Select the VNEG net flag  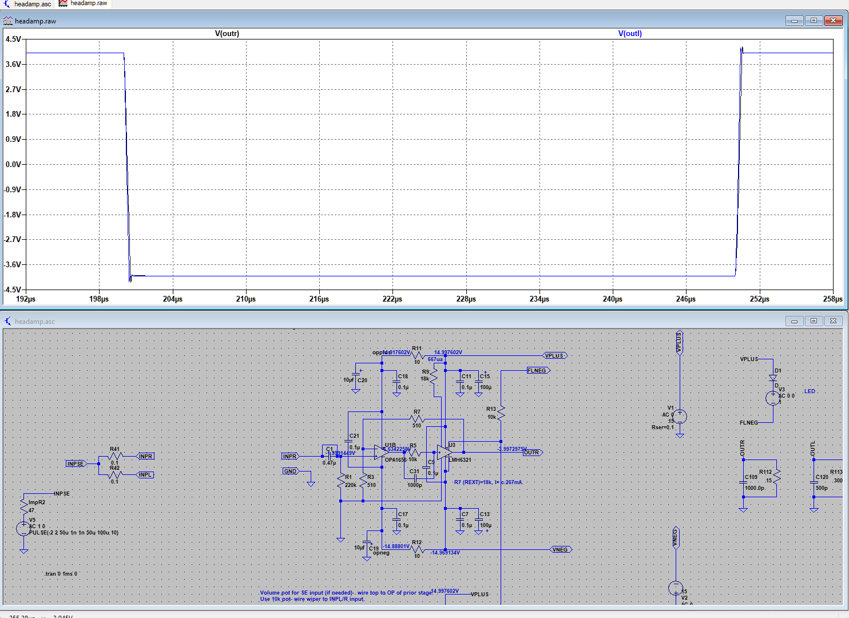(561, 549)
